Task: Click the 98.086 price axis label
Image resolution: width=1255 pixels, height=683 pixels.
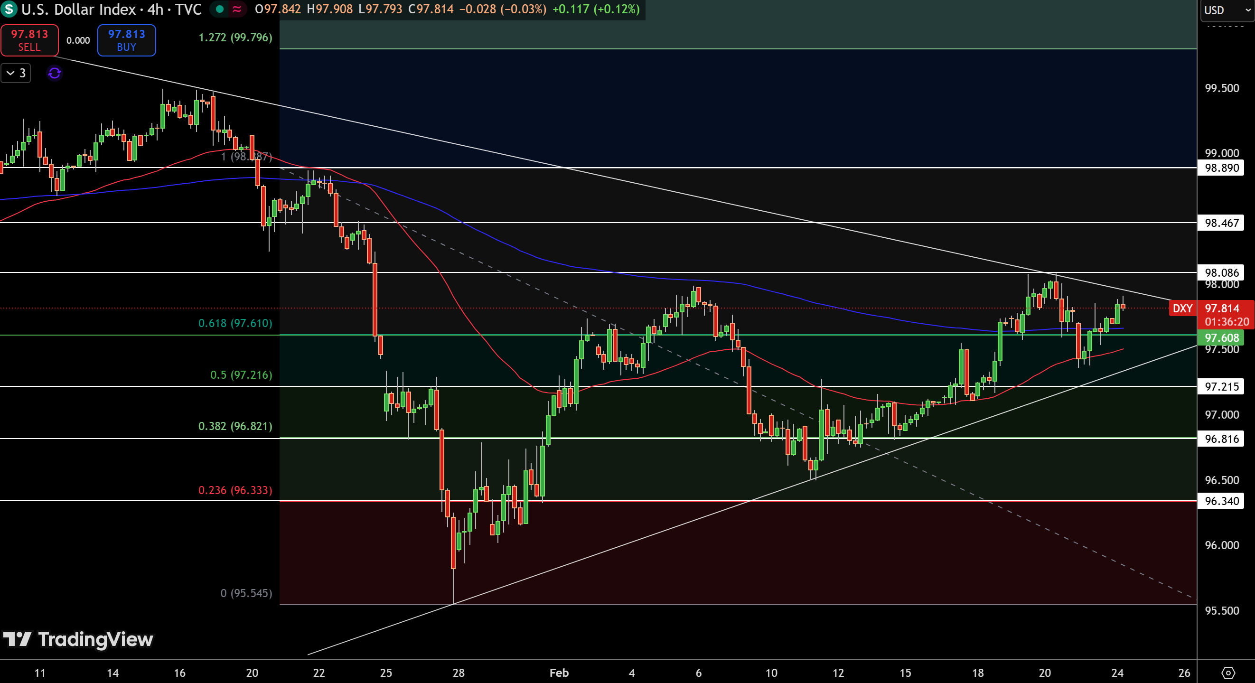Action: (1221, 272)
